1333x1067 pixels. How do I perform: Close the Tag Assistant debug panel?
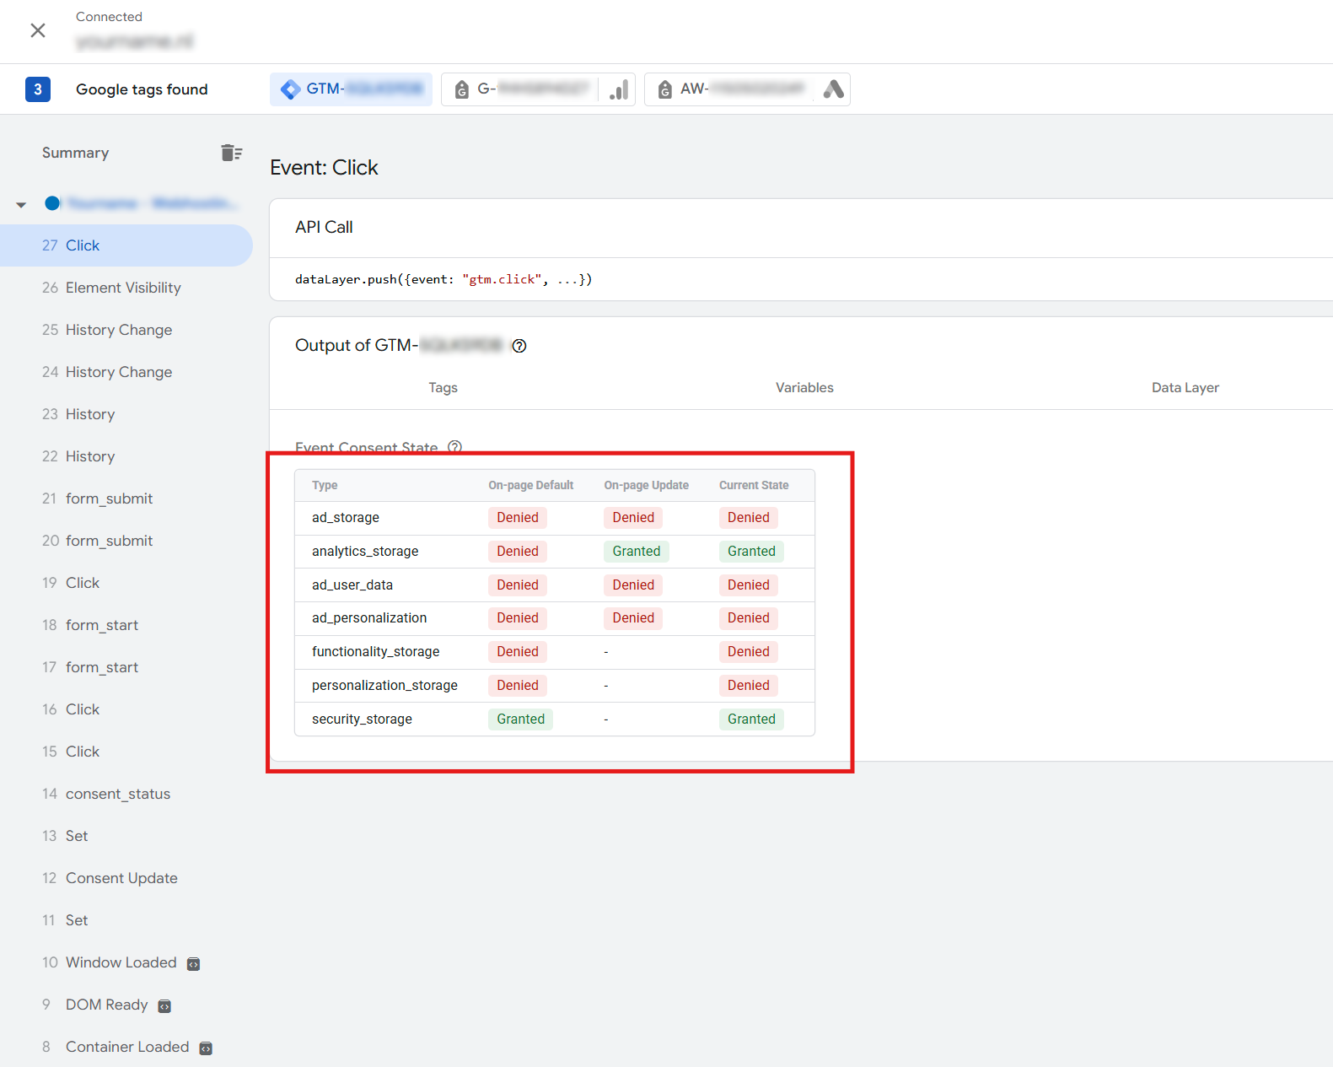pos(38,30)
